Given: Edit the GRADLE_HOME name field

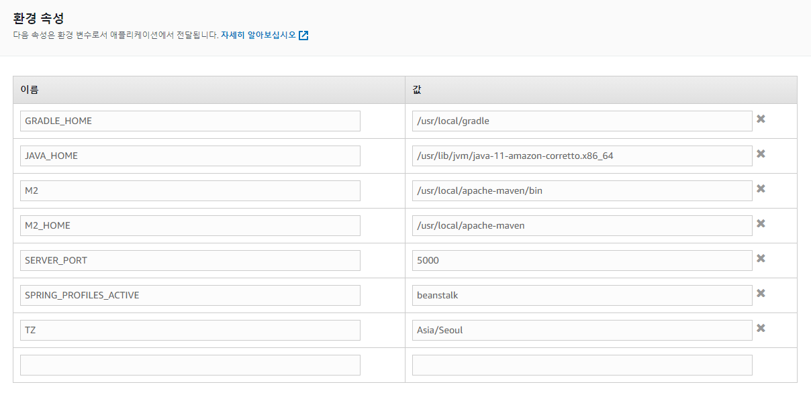Looking at the screenshot, I should [x=190, y=121].
